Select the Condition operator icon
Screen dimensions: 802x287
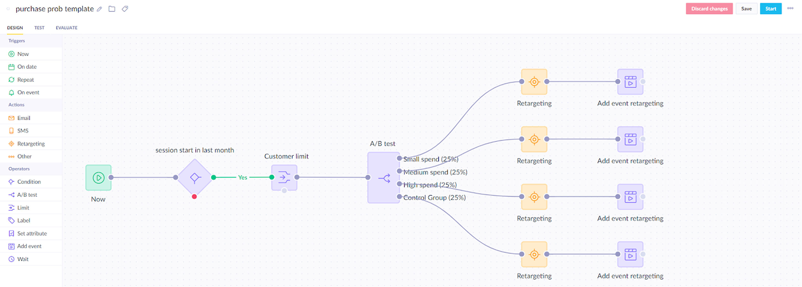tap(11, 182)
